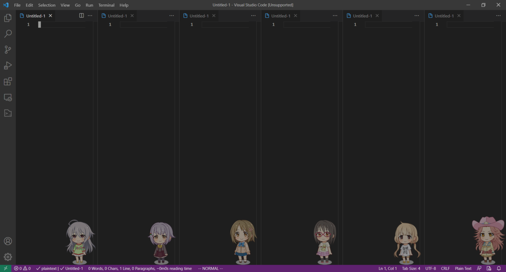Change file encoding via UTF-8
The image size is (506, 272).
[431, 268]
